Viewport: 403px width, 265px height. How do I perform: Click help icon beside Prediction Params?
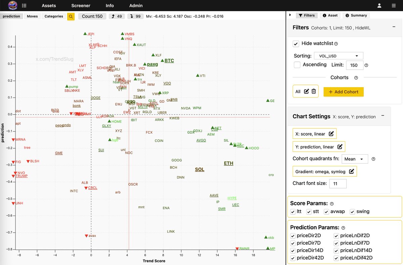coord(344,228)
